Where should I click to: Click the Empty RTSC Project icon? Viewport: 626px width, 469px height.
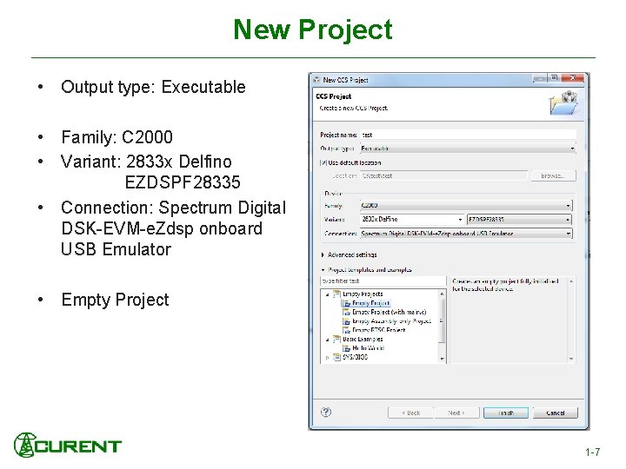346,330
